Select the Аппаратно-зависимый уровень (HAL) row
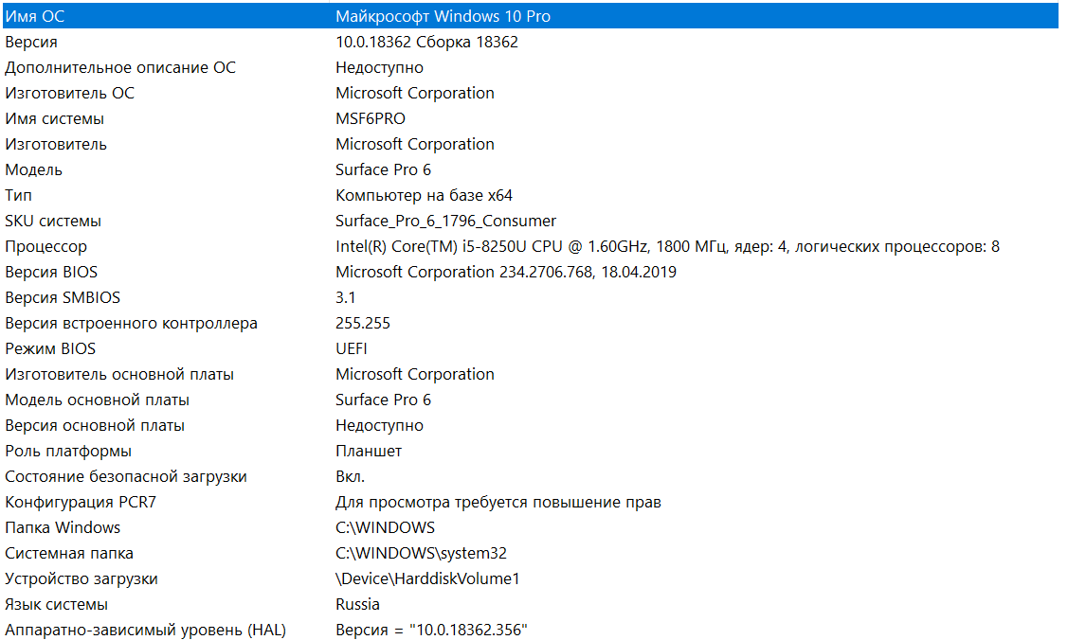 (x=531, y=630)
